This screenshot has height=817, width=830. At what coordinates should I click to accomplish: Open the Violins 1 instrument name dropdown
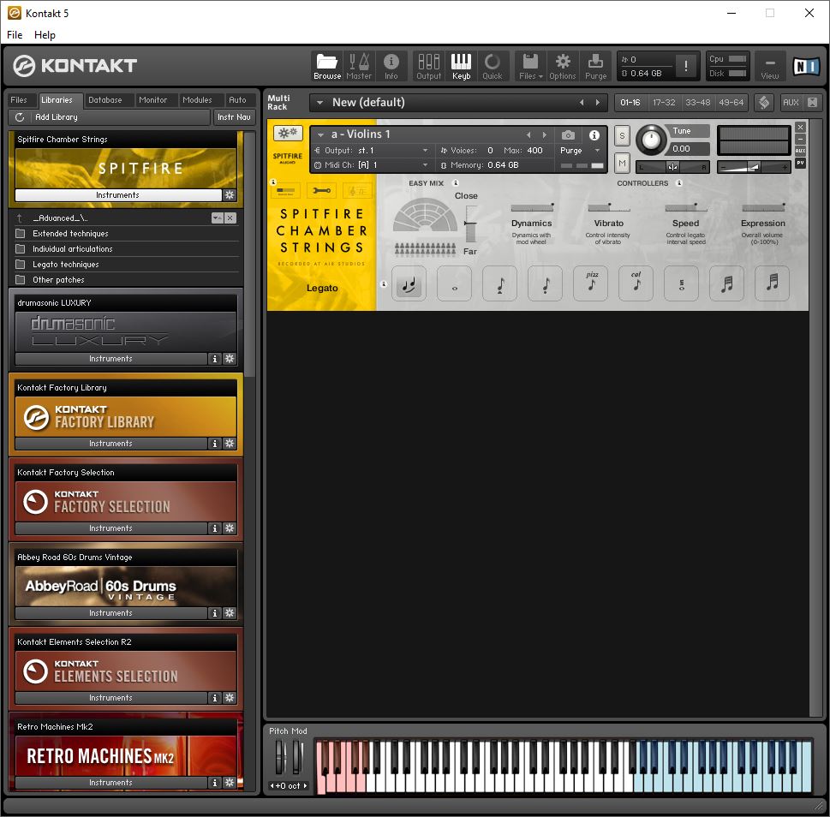click(x=320, y=135)
